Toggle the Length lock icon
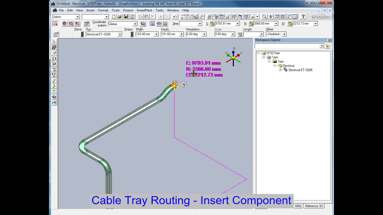383x215 pixels. click(240, 34)
